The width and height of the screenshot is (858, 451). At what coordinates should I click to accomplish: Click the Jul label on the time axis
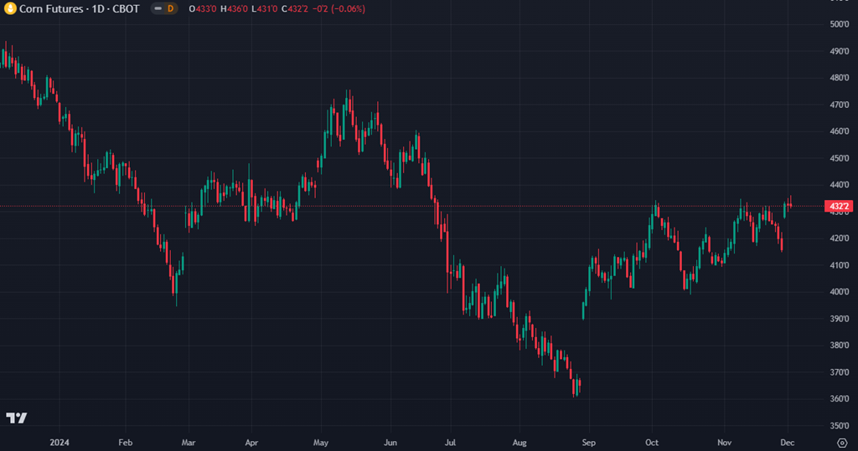(450, 442)
